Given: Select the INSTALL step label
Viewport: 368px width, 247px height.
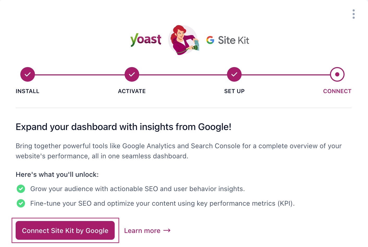Looking at the screenshot, I should point(27,91).
